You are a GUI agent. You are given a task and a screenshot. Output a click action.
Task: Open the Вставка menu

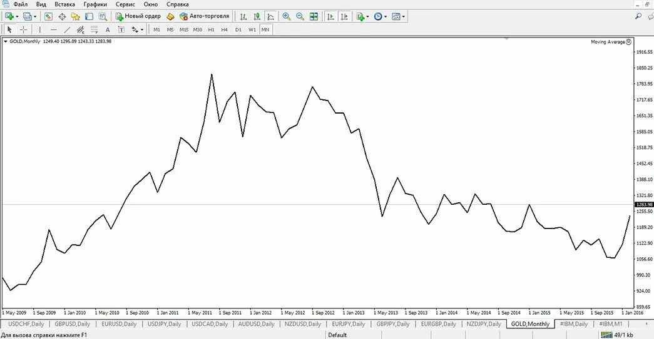coord(64,4)
